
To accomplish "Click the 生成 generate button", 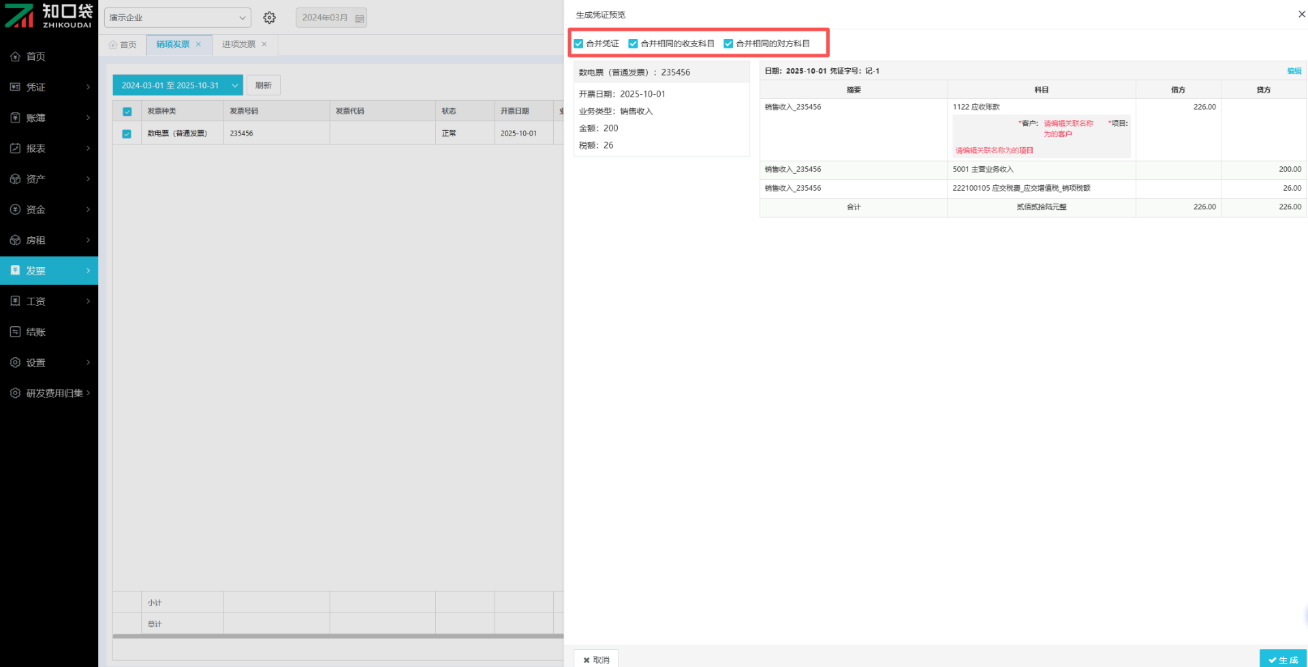I will pos(1283,660).
